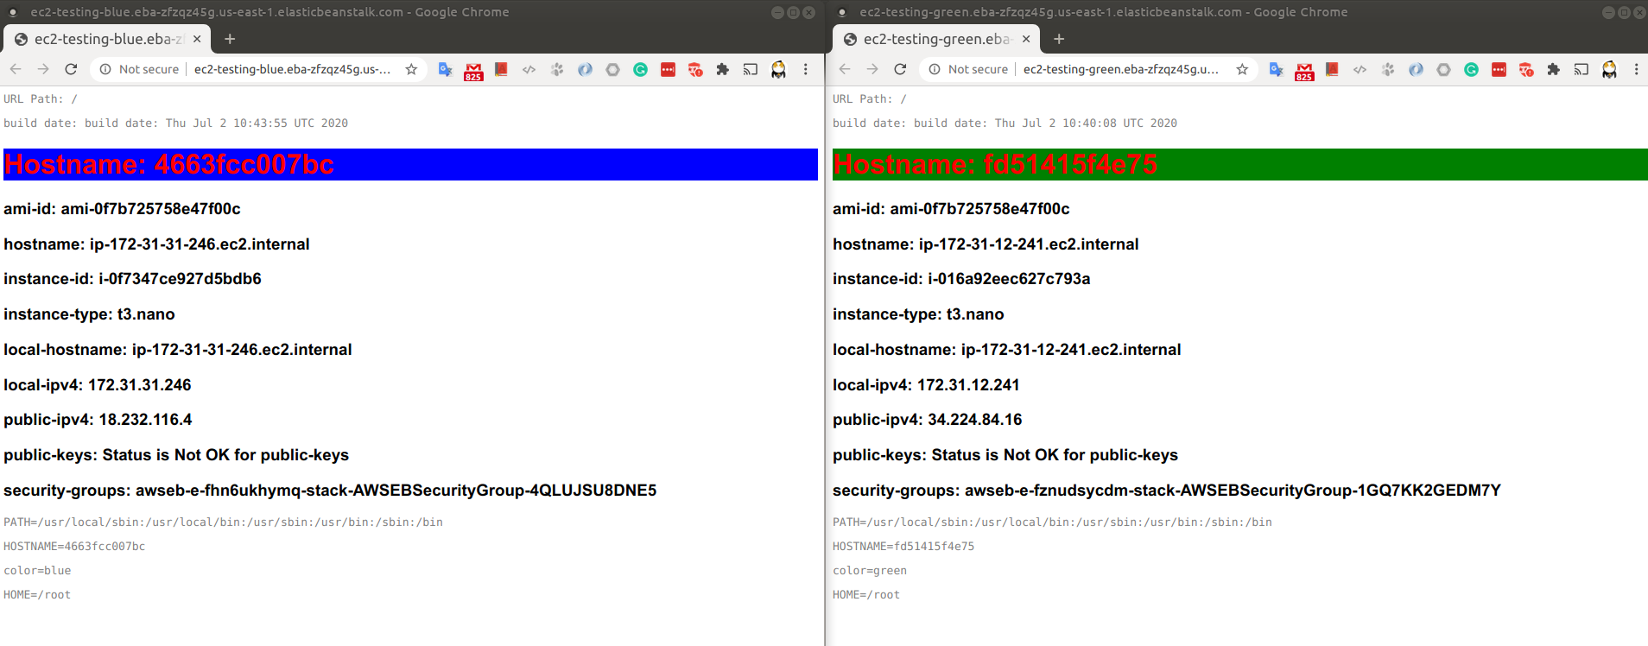Select the ec2-testing-green tab

936,39
